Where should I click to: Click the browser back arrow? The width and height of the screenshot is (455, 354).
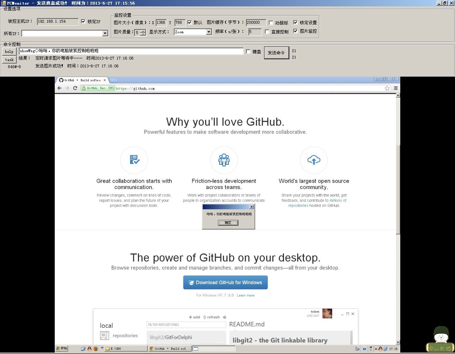(x=59, y=88)
